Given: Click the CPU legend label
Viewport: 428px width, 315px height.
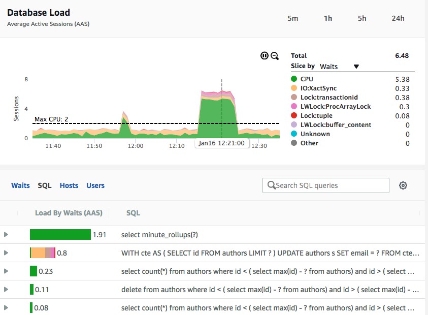Looking at the screenshot, I should click(x=307, y=79).
